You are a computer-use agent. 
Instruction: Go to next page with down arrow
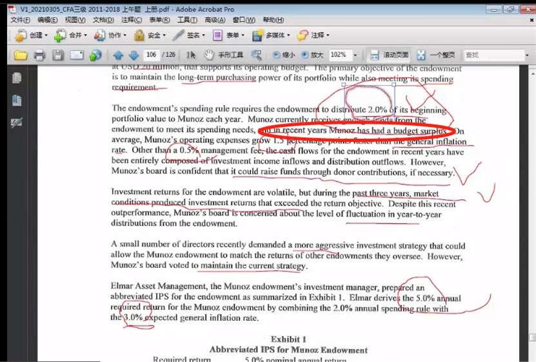(x=134, y=55)
